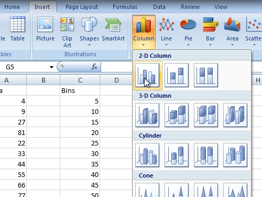The image size is (262, 197).
Task: Open the Line chart dropdown
Action: click(166, 32)
